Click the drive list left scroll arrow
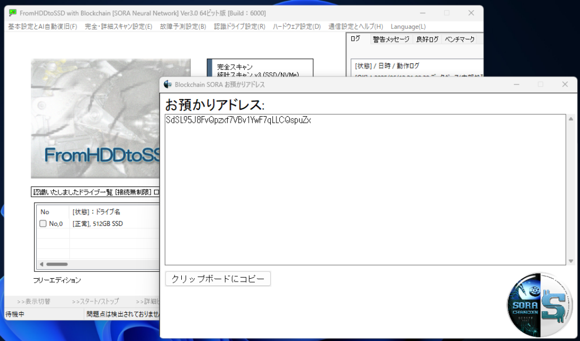 tap(41, 264)
